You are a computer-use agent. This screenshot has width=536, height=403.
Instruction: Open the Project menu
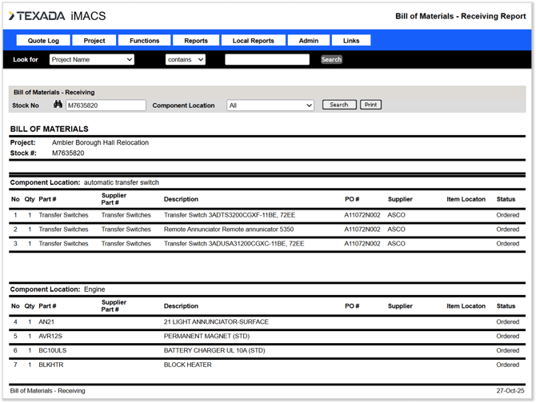(x=94, y=41)
